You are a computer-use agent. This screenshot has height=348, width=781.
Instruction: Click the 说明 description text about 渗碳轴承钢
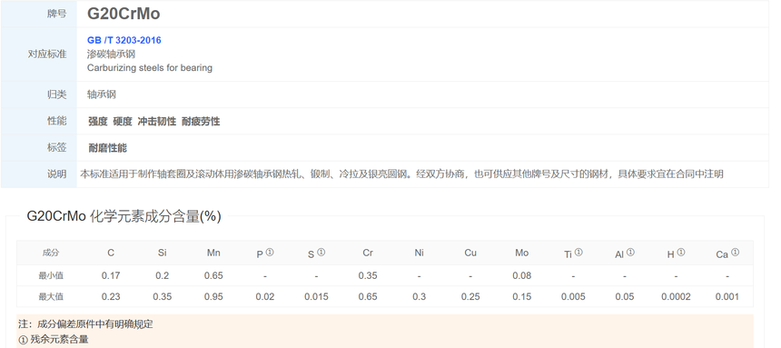tap(401, 174)
